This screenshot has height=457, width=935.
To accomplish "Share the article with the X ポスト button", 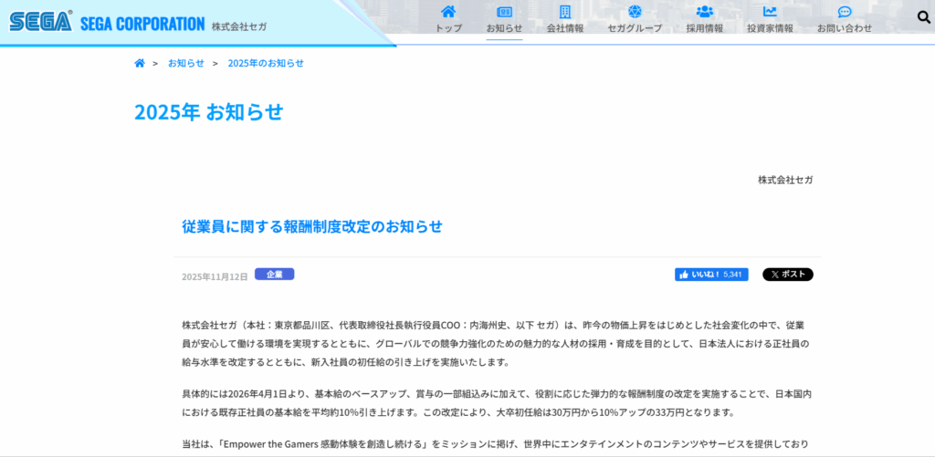I will click(787, 275).
